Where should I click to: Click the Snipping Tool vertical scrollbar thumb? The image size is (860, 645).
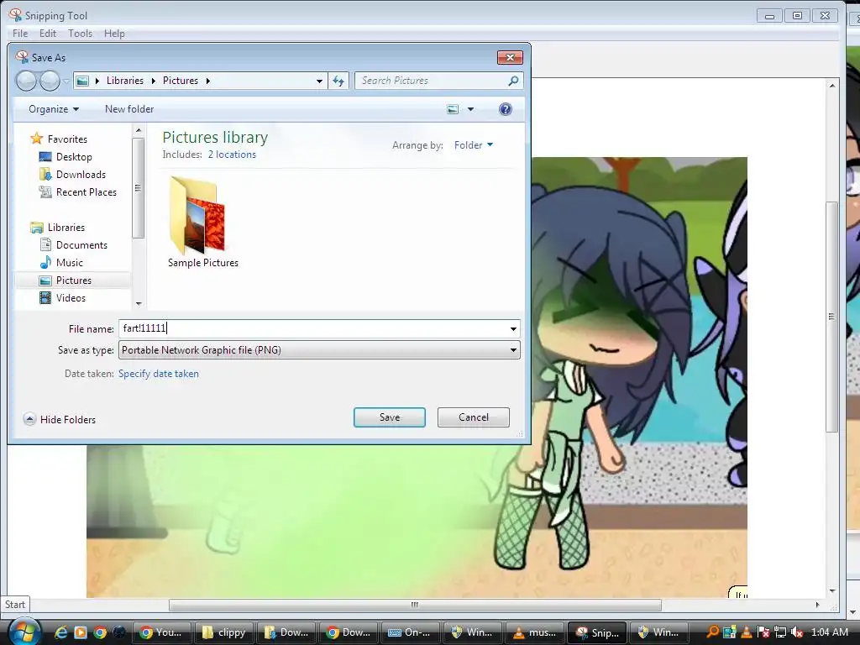click(x=832, y=317)
